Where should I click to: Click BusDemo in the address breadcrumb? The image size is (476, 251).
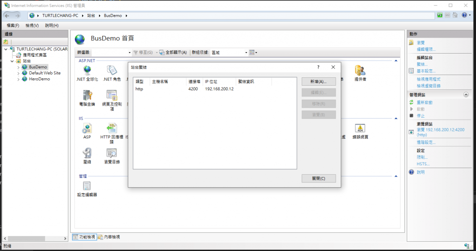pyautogui.click(x=112, y=15)
